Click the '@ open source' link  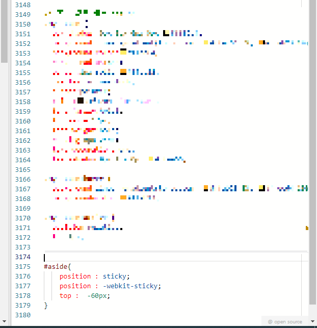[285, 322]
